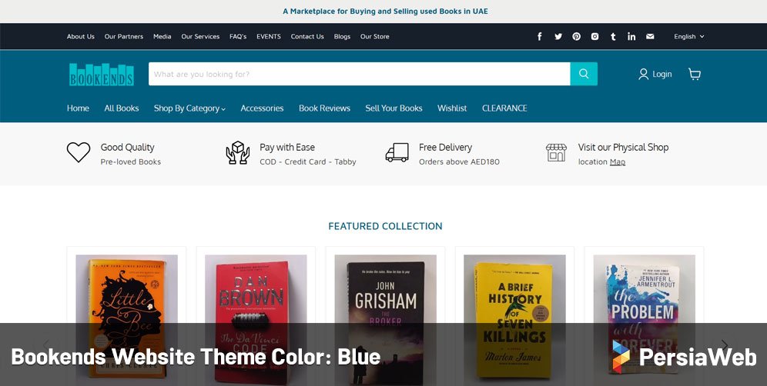Open the Instagram social icon

pos(595,37)
